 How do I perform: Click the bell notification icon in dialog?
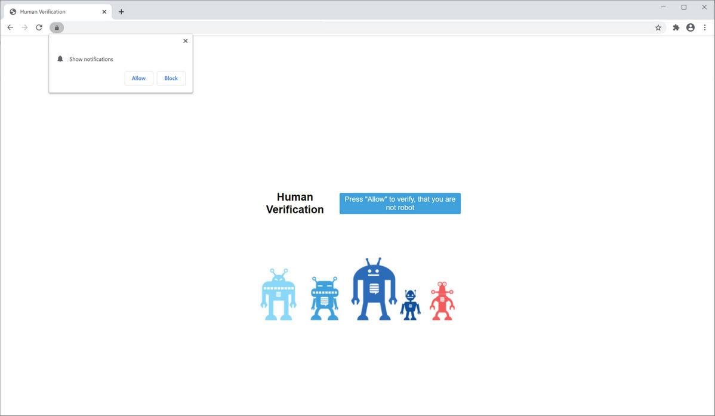60,58
